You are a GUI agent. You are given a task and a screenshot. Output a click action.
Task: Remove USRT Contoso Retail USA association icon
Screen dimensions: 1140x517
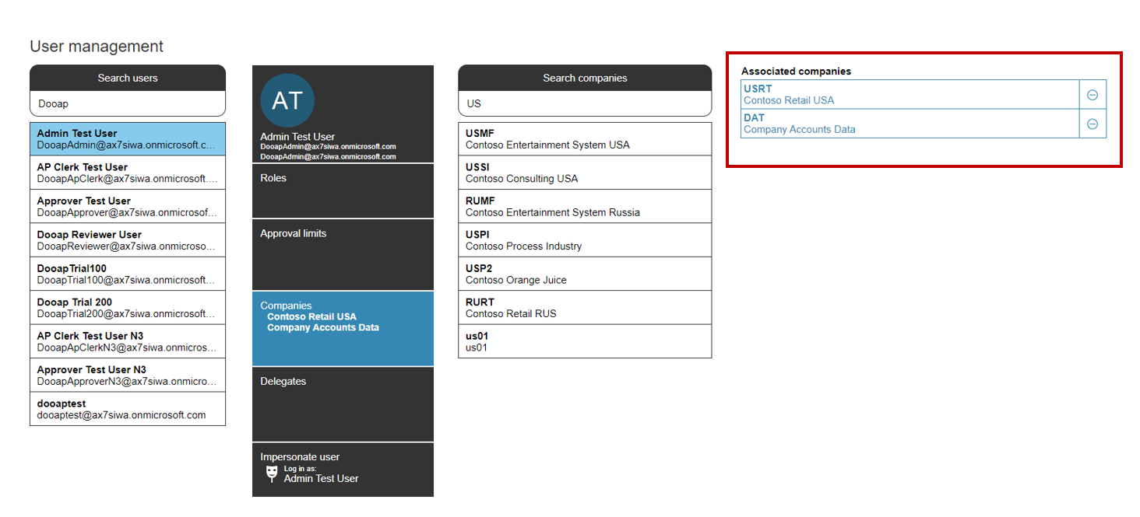[x=1092, y=95]
